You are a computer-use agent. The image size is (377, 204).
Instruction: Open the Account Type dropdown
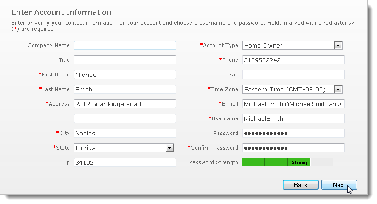338,45
